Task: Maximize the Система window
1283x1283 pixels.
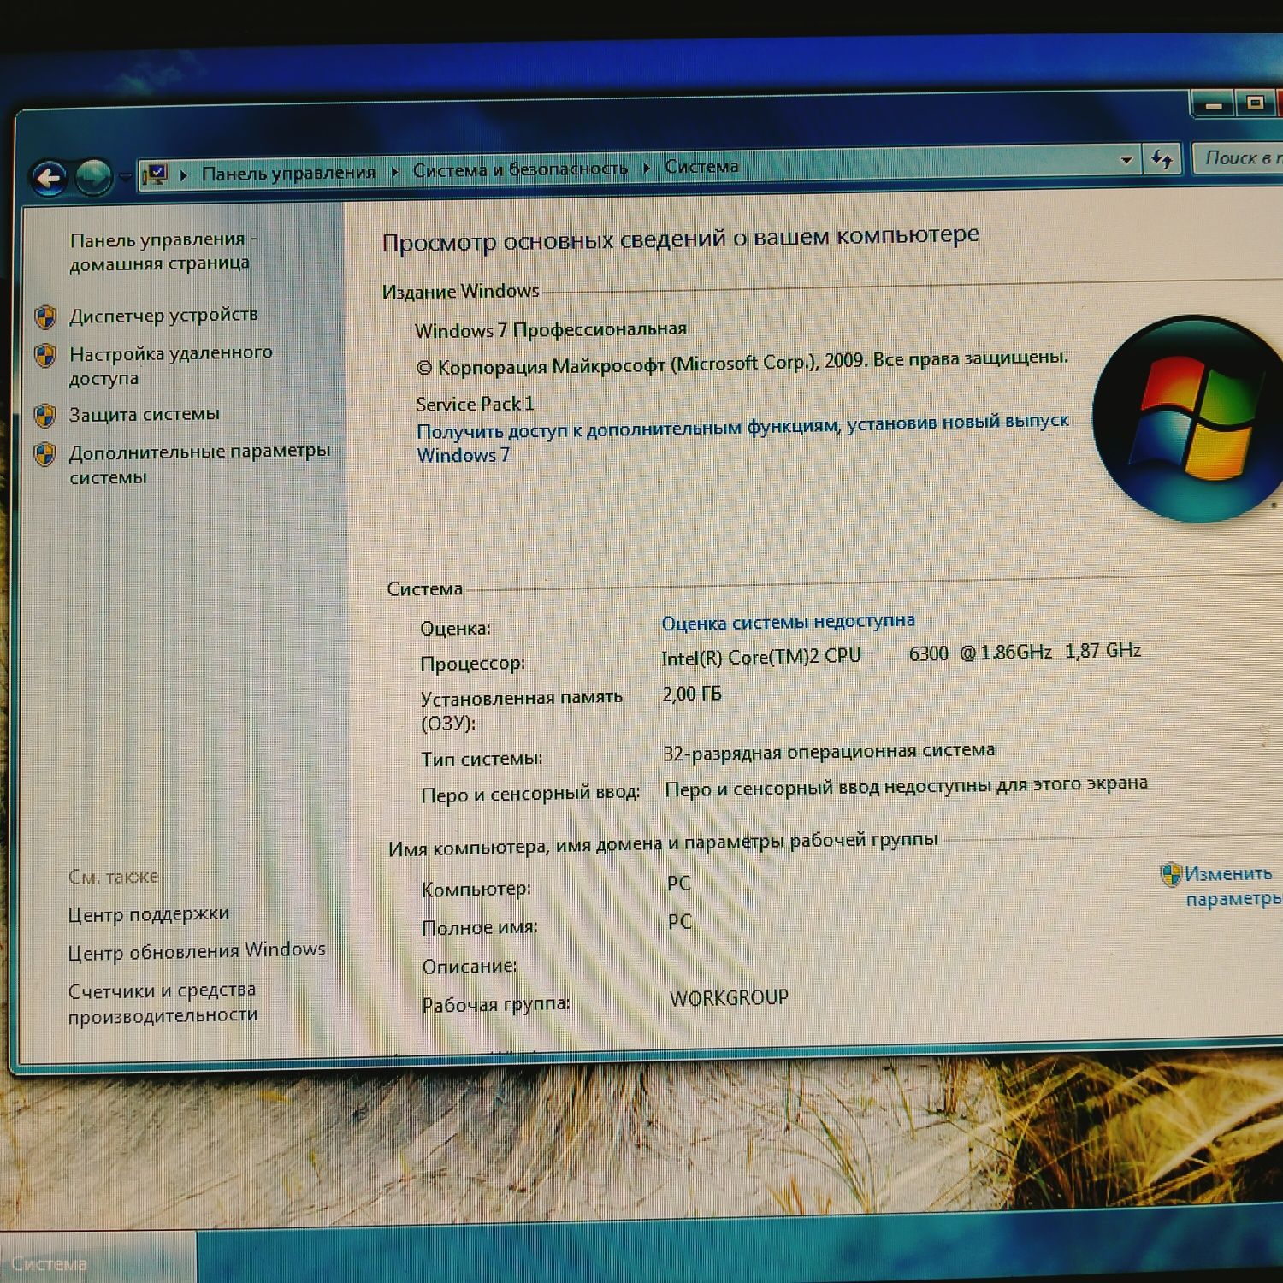Action: click(1255, 103)
